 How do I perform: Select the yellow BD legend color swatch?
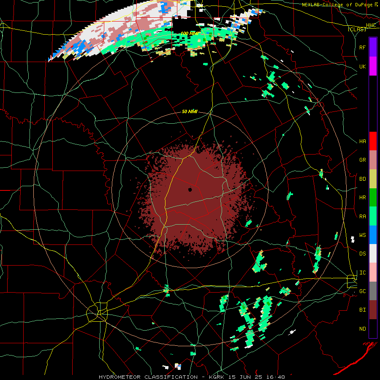coord(373,179)
